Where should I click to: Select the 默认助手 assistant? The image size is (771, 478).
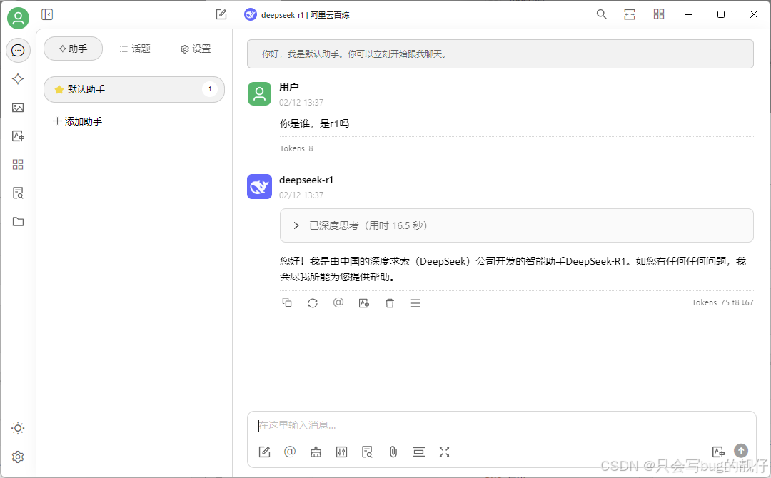pyautogui.click(x=134, y=89)
